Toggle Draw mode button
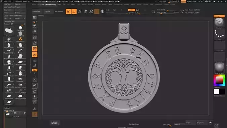Viewport: 227px width, 128px height. [74, 11]
